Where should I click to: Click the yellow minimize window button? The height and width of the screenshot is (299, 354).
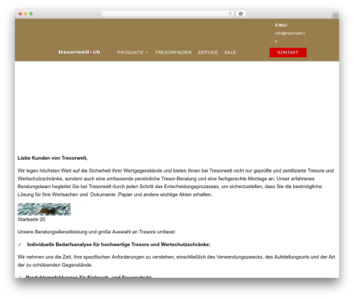[x=25, y=14]
